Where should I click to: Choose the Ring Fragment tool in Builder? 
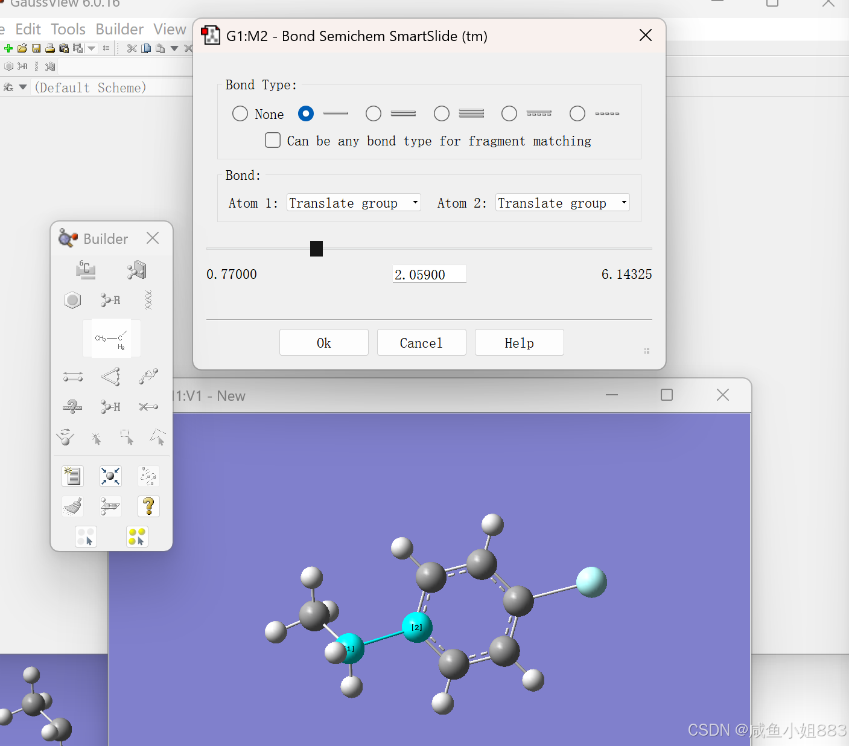click(x=72, y=300)
